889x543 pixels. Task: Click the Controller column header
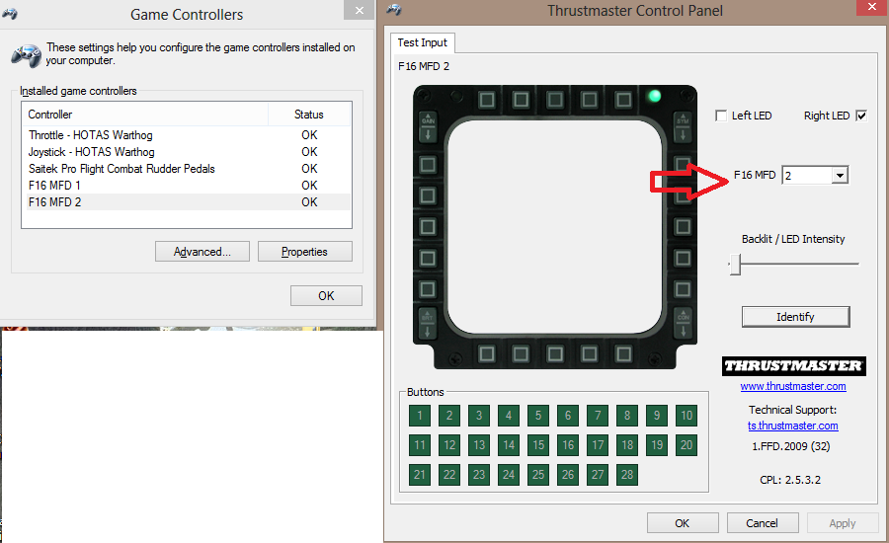coord(145,115)
